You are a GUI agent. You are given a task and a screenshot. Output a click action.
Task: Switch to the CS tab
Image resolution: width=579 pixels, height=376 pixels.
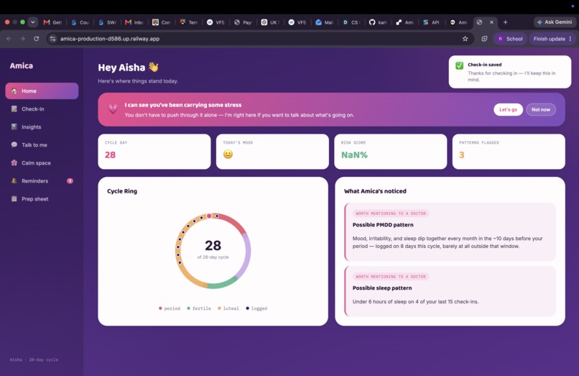pyautogui.click(x=351, y=22)
